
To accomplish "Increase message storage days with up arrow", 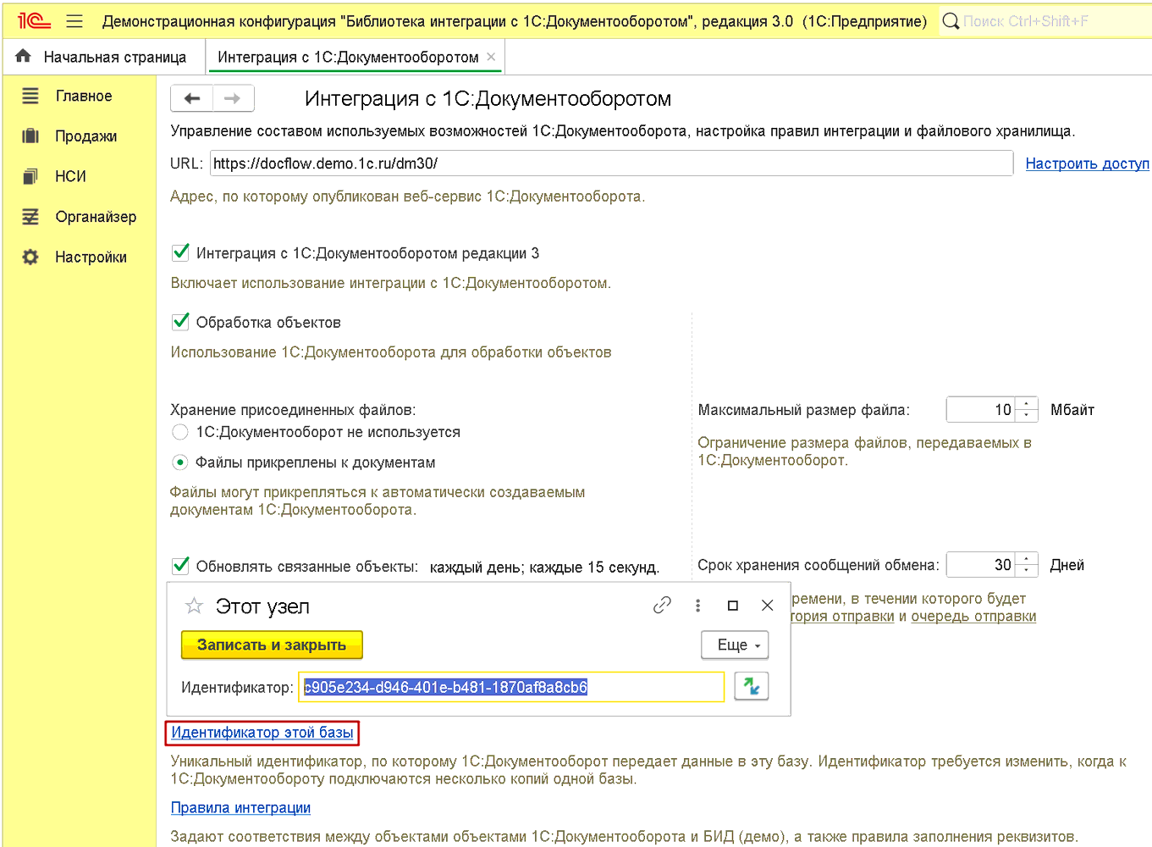I will pyautogui.click(x=1027, y=558).
